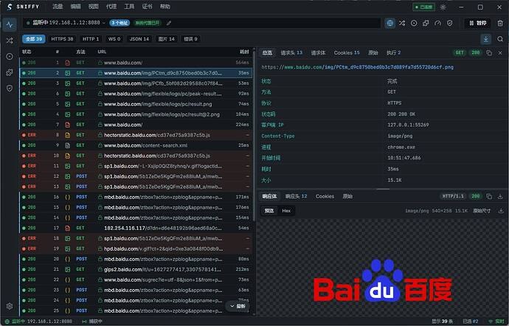Click the puzzle-piece plugin icon in toolbar
Image resolution: width=509 pixels, height=326 pixels.
tap(426, 23)
